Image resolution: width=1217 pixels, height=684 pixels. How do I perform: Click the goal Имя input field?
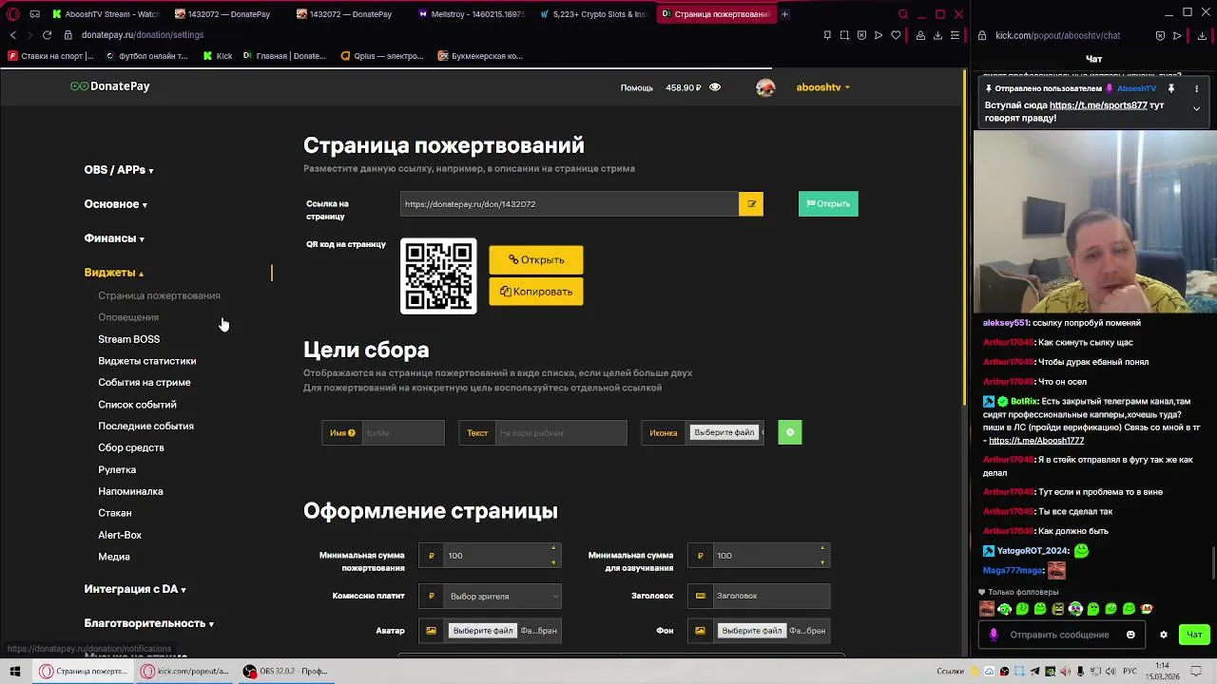coord(403,433)
